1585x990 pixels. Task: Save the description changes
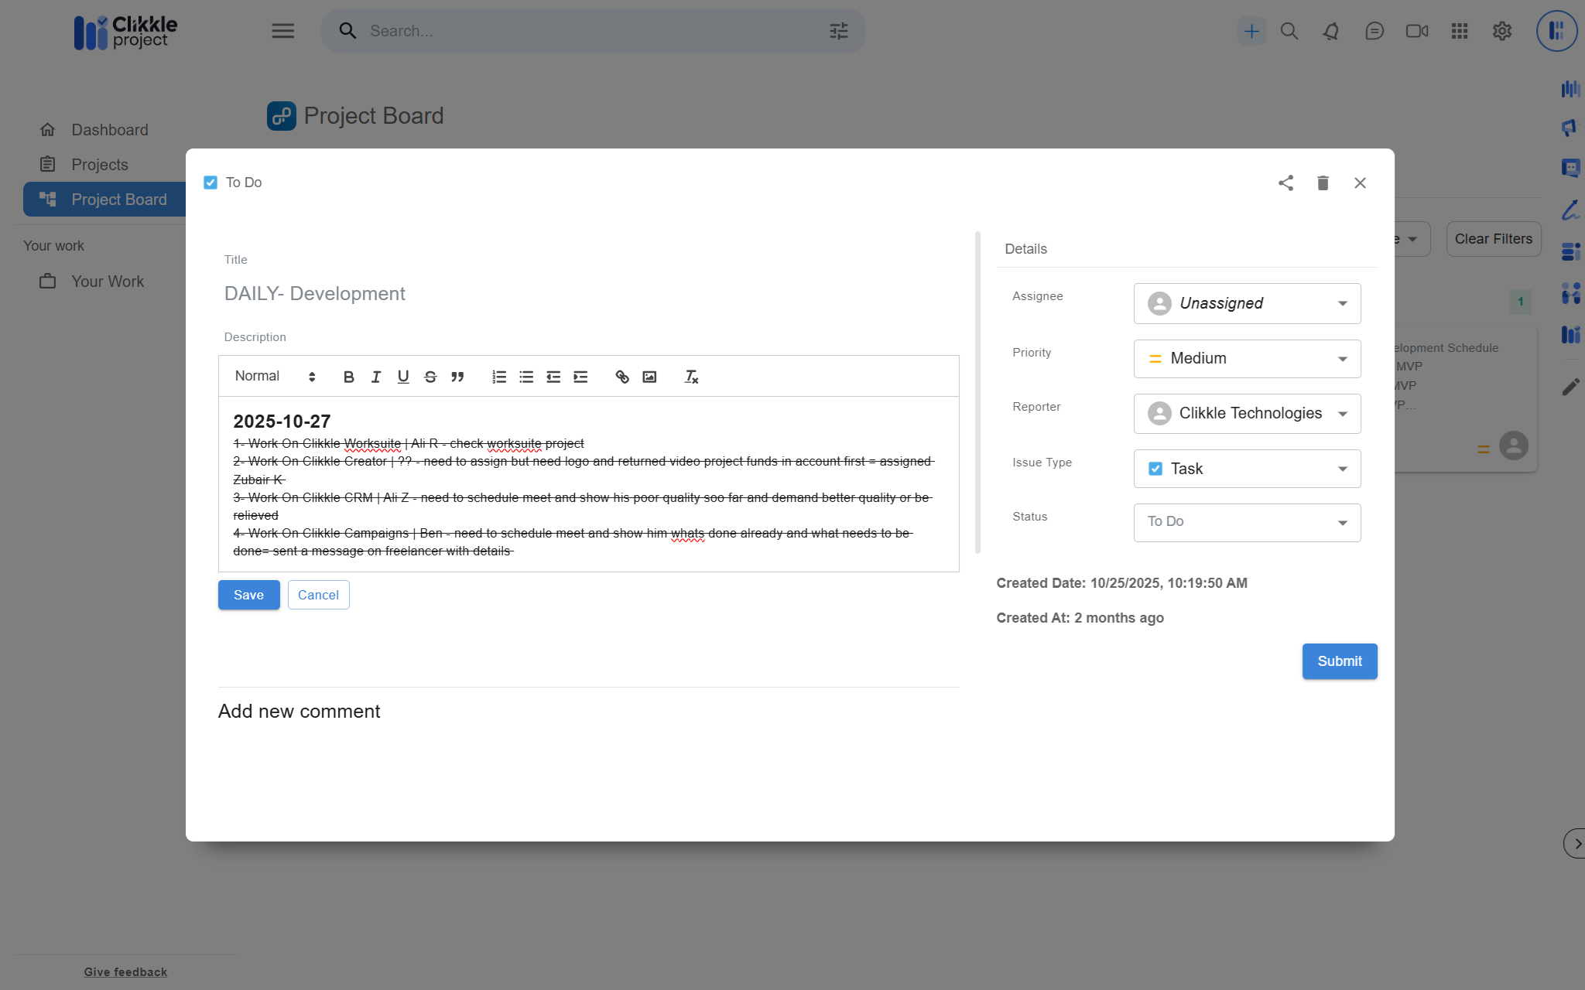click(x=248, y=595)
